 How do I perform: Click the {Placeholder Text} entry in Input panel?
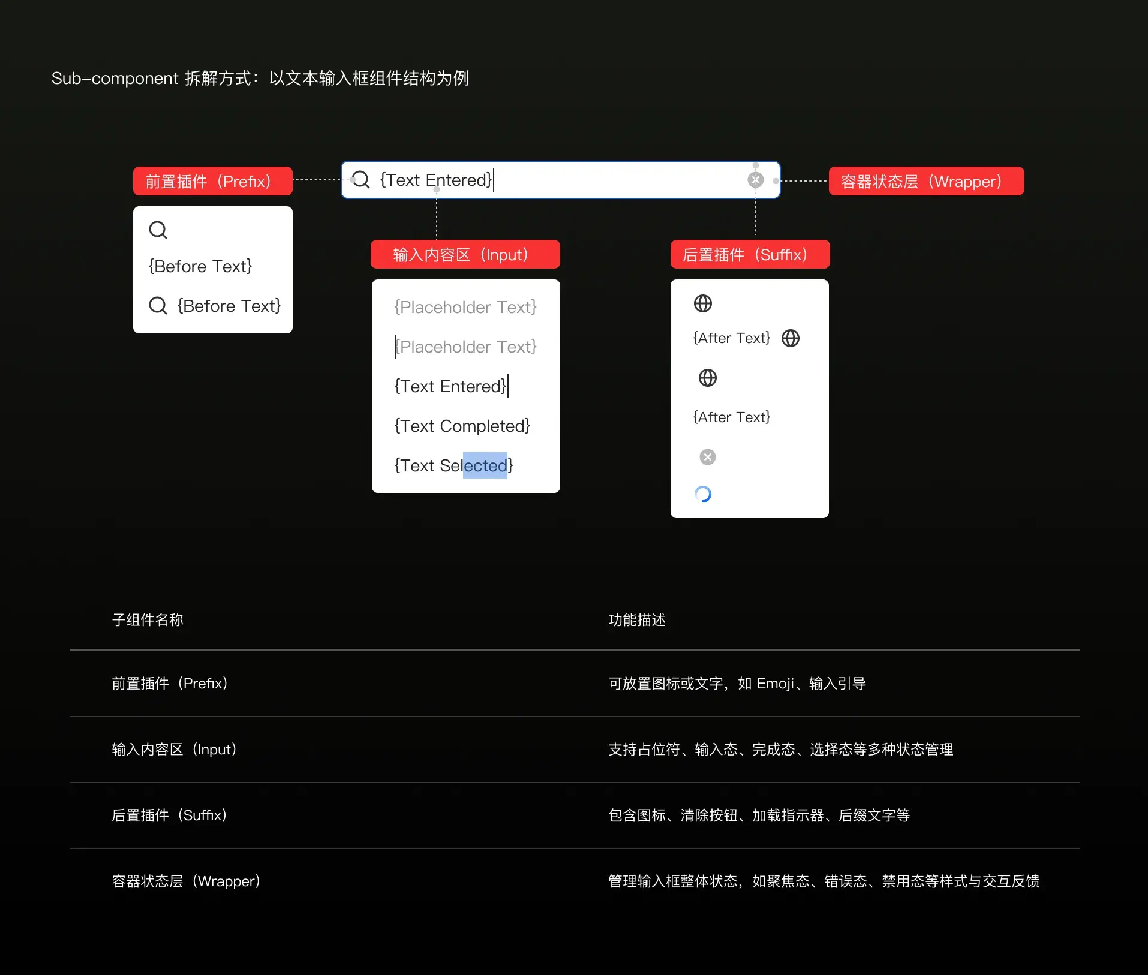(x=465, y=306)
